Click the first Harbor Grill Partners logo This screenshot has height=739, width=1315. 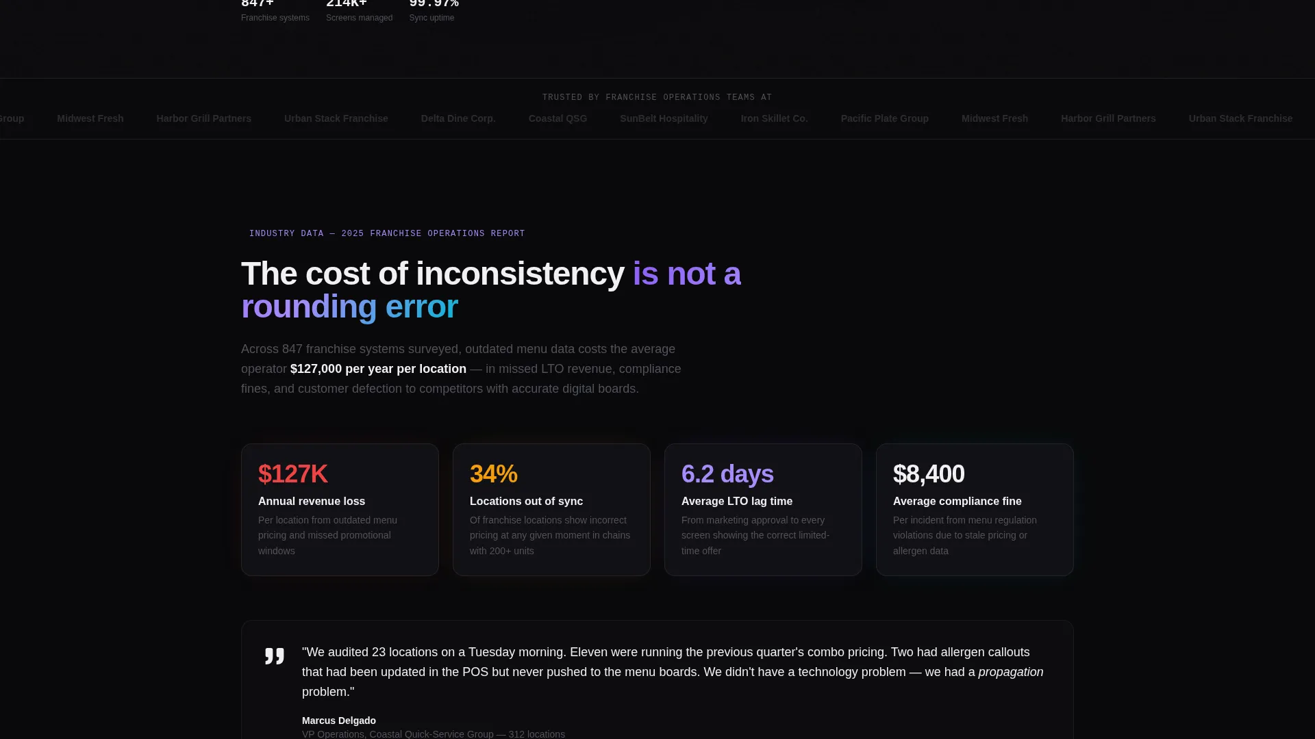pyautogui.click(x=203, y=118)
